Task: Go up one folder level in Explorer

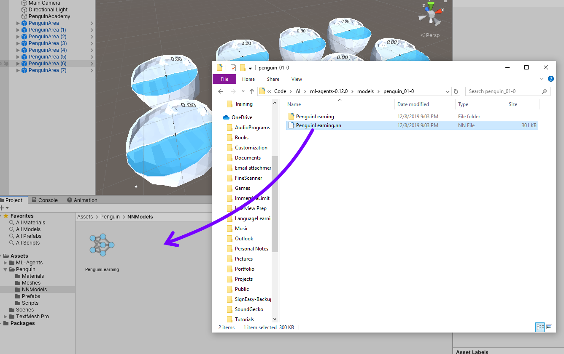Action: point(252,91)
